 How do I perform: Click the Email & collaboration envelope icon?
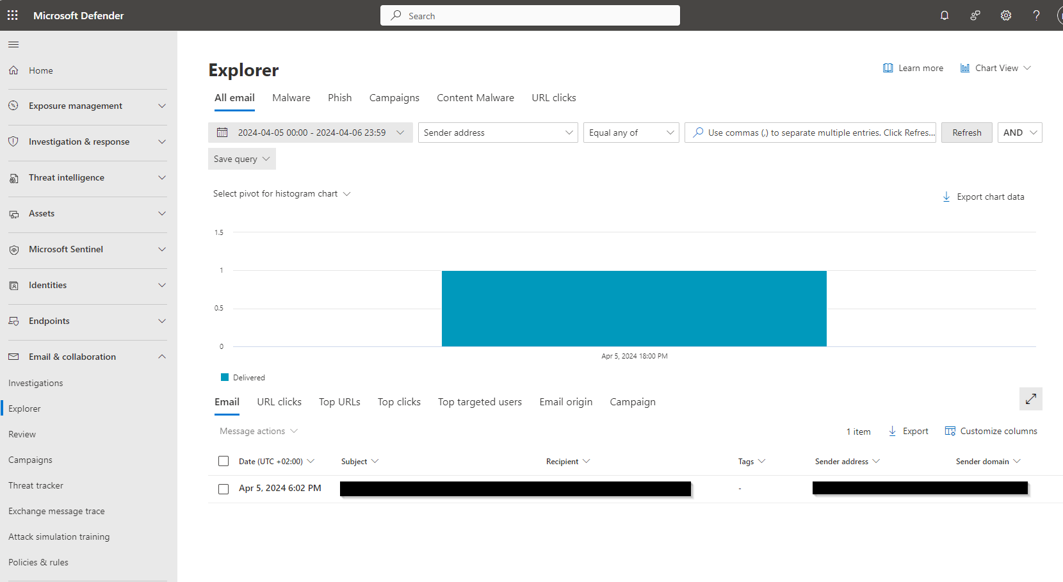[13, 357]
